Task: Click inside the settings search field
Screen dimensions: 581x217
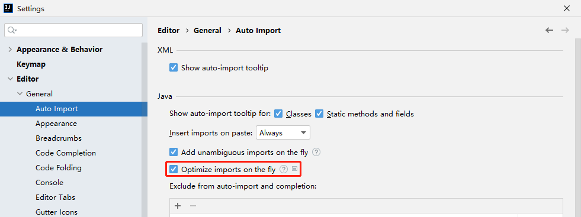Action: 73,30
